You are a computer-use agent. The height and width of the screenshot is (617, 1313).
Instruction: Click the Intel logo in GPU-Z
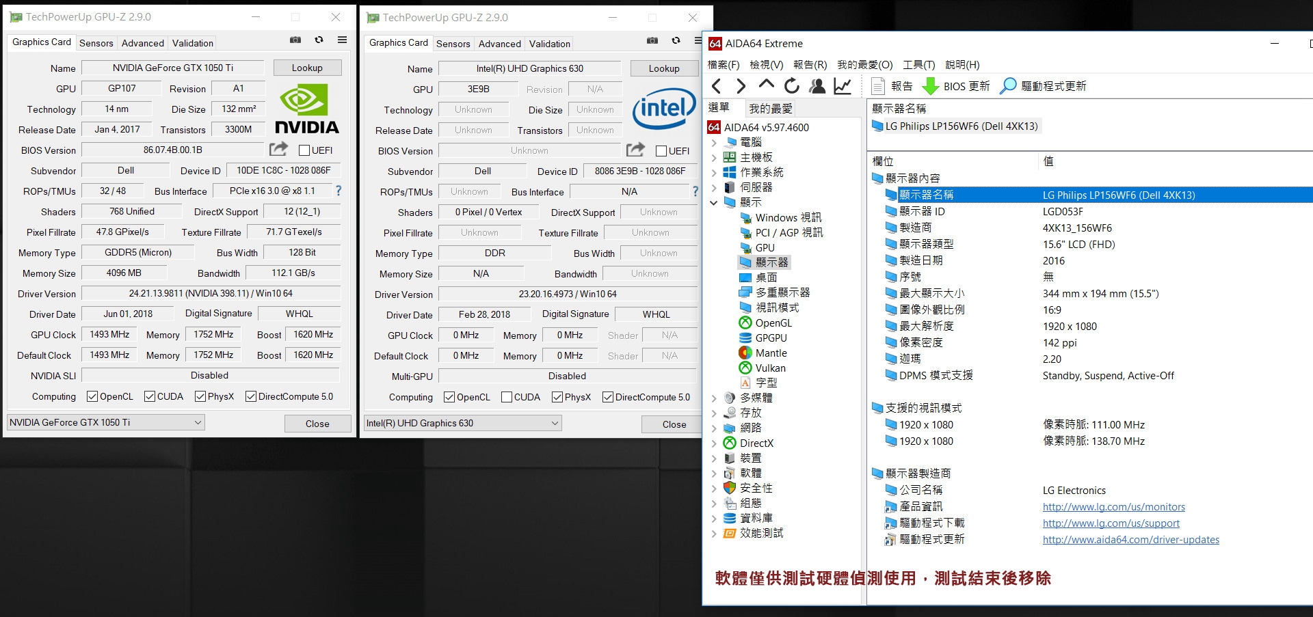(x=664, y=109)
